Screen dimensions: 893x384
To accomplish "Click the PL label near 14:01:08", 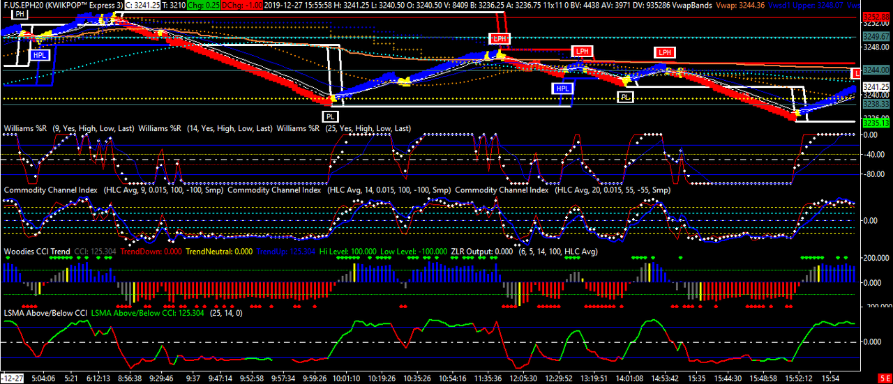I will click(x=626, y=97).
